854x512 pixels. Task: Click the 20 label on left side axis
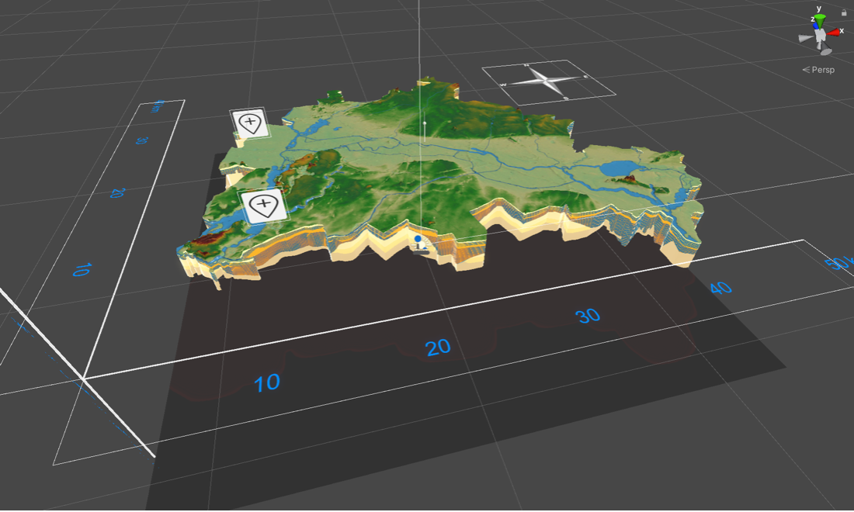[x=118, y=192]
